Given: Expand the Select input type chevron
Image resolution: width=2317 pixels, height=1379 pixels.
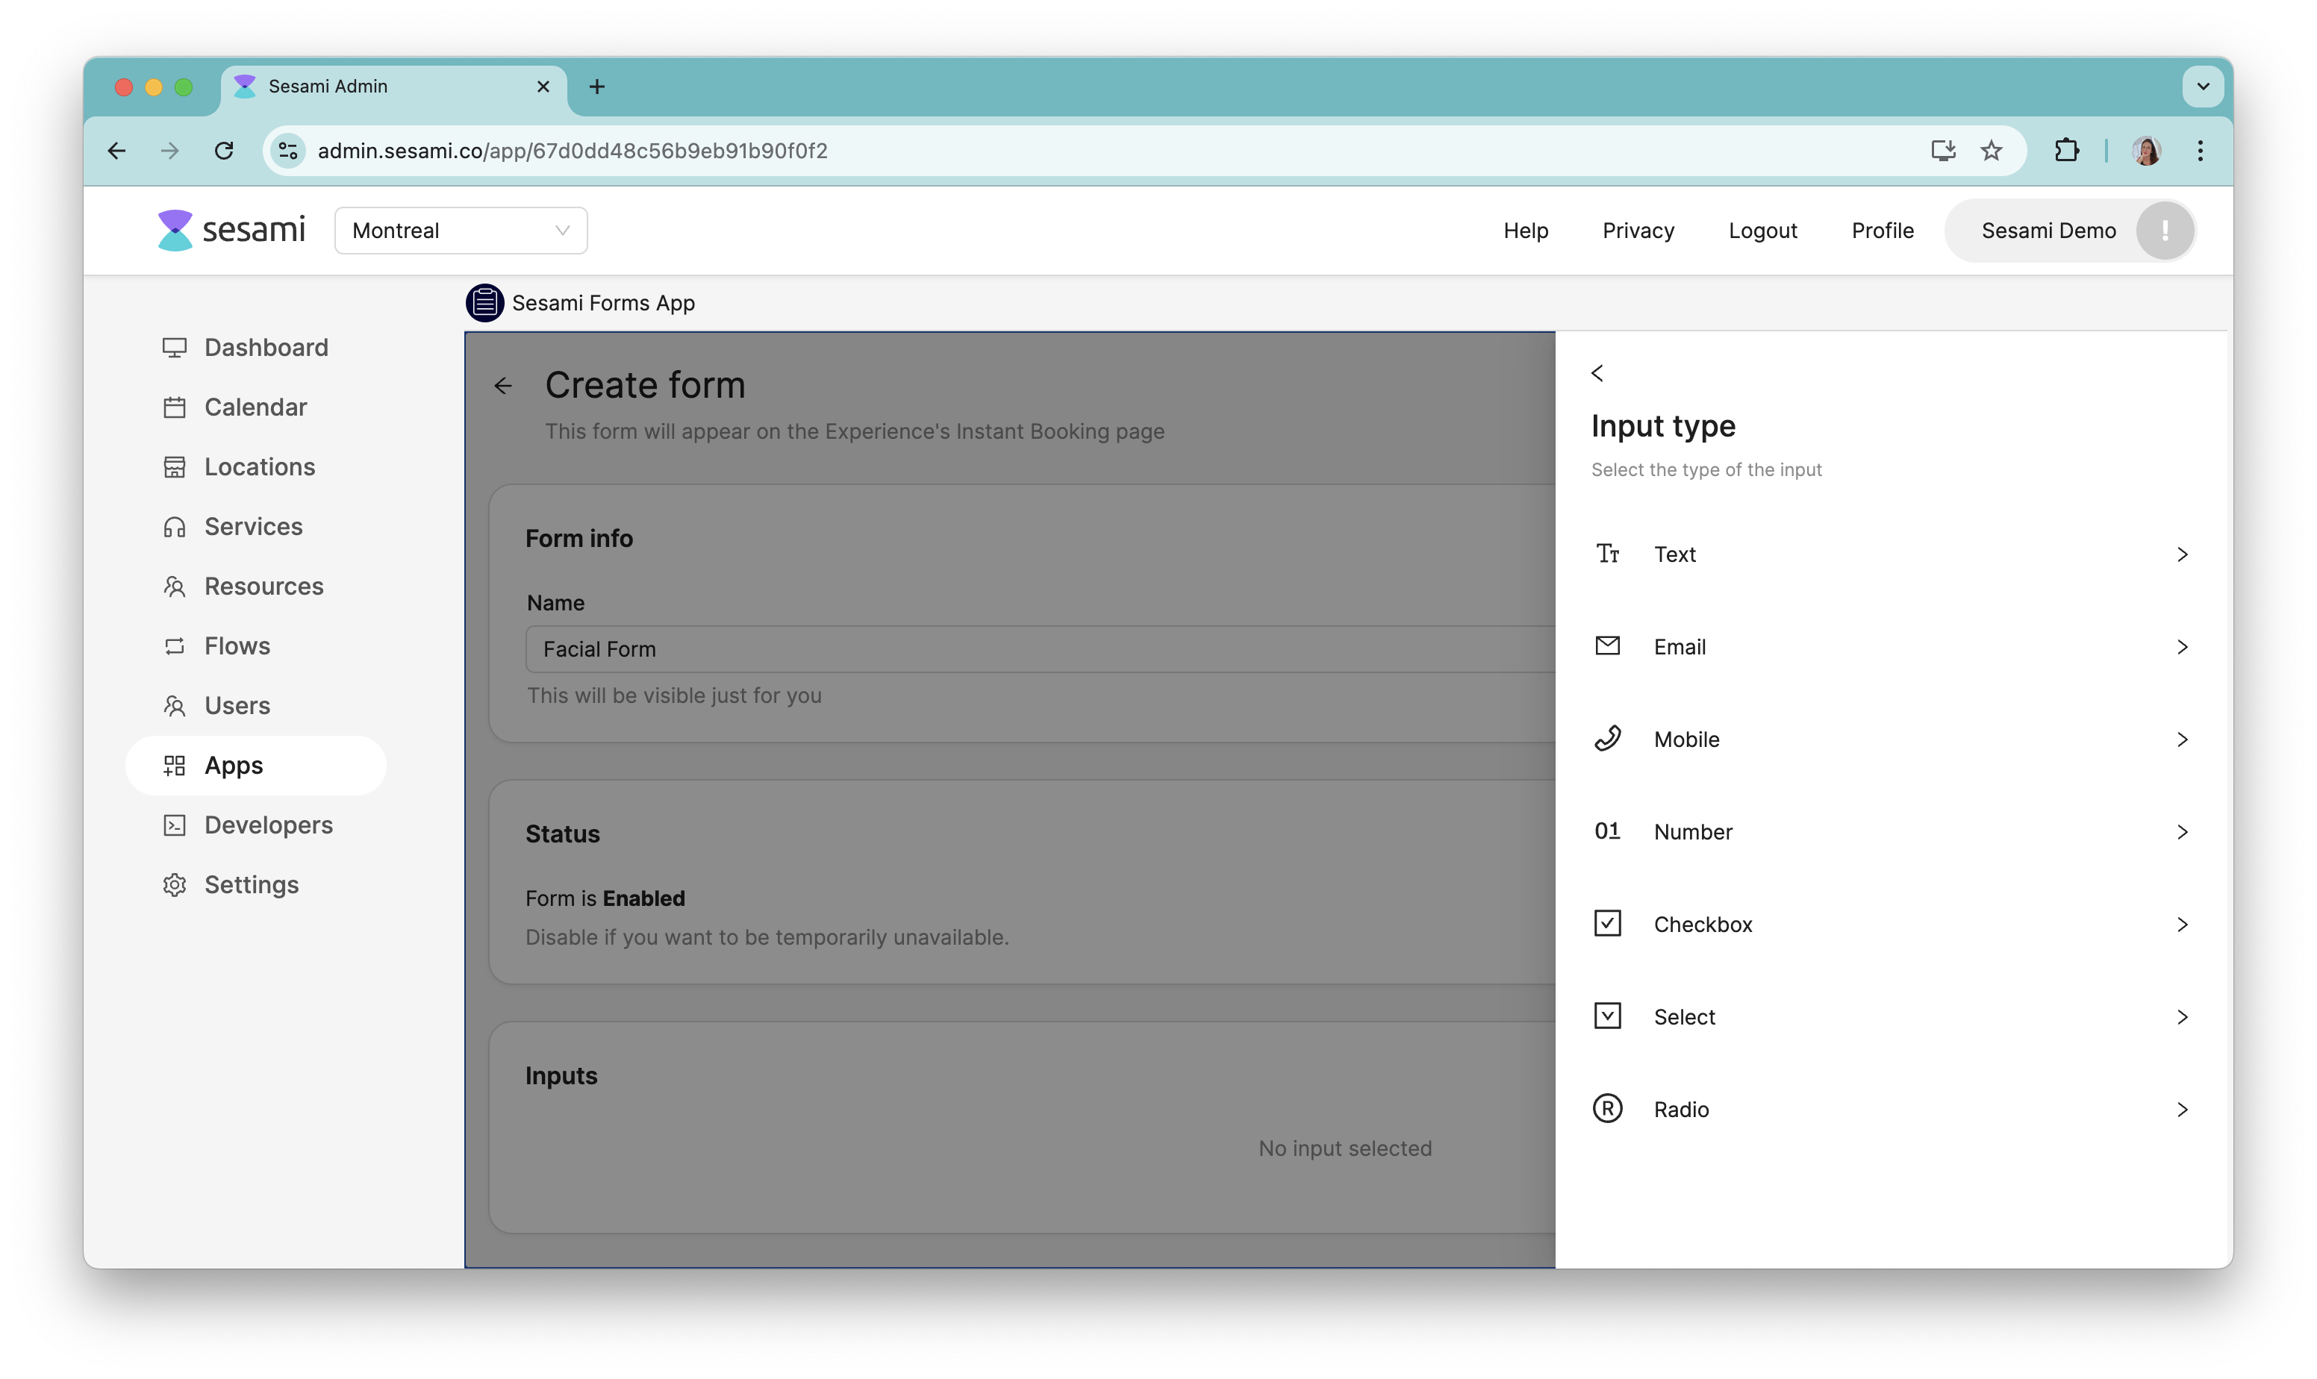Looking at the screenshot, I should [x=2182, y=1016].
